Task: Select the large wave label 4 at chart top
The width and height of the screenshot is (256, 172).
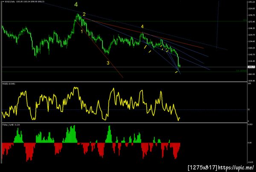Action: (x=76, y=5)
